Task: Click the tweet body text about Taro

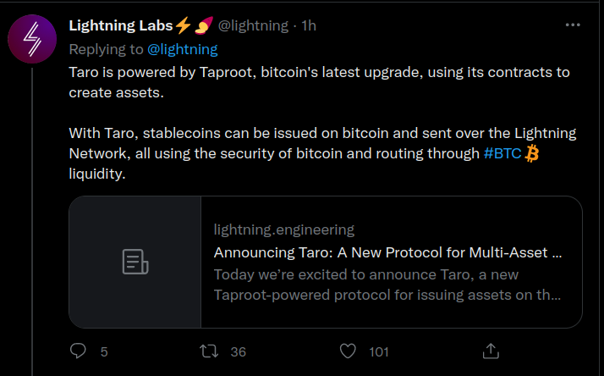Action: click(x=322, y=123)
